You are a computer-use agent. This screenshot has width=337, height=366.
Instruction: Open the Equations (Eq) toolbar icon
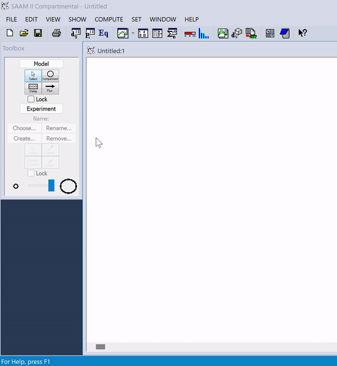pos(103,34)
